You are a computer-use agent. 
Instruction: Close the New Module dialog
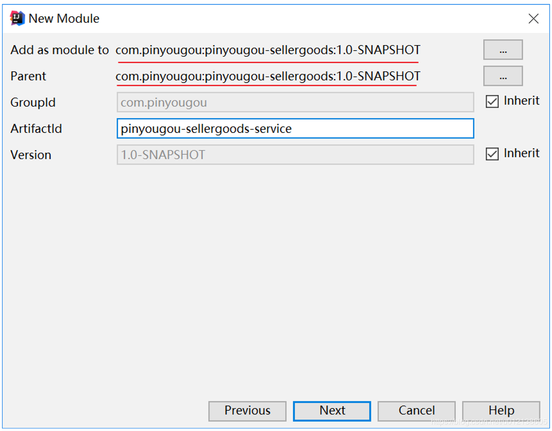pos(533,19)
